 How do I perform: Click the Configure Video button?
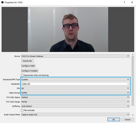point(28,66)
